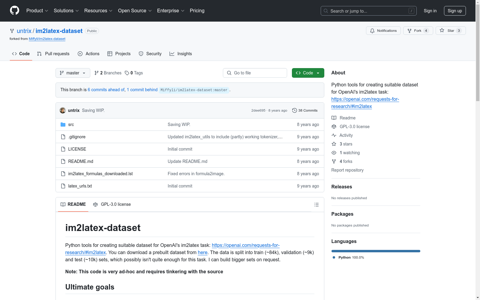Screen dimensions: 480x300
Task: Open README outline list icon
Action: pos(316,205)
